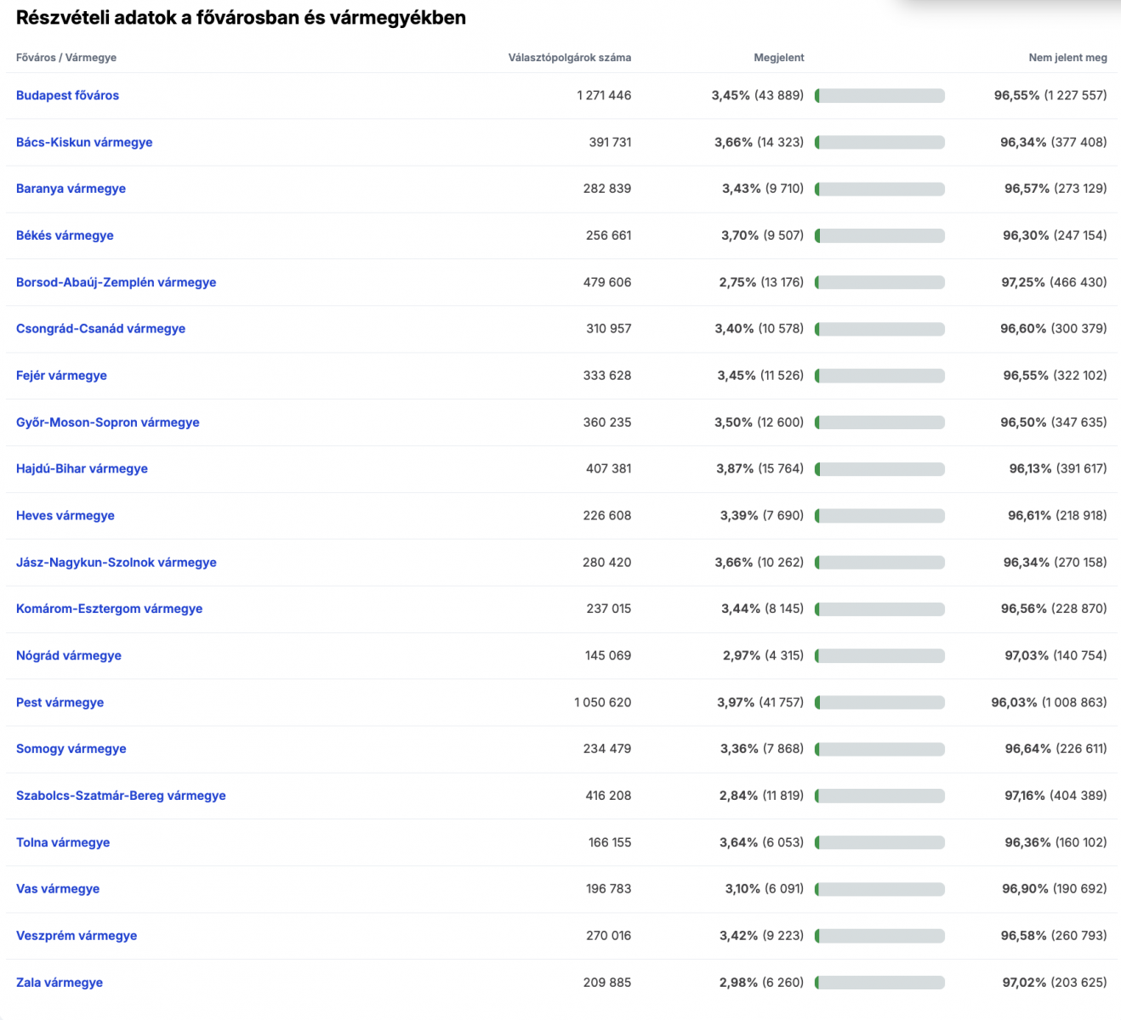This screenshot has height=1020, width=1121.
Task: Click the Heves vármegye link
Action: click(65, 515)
